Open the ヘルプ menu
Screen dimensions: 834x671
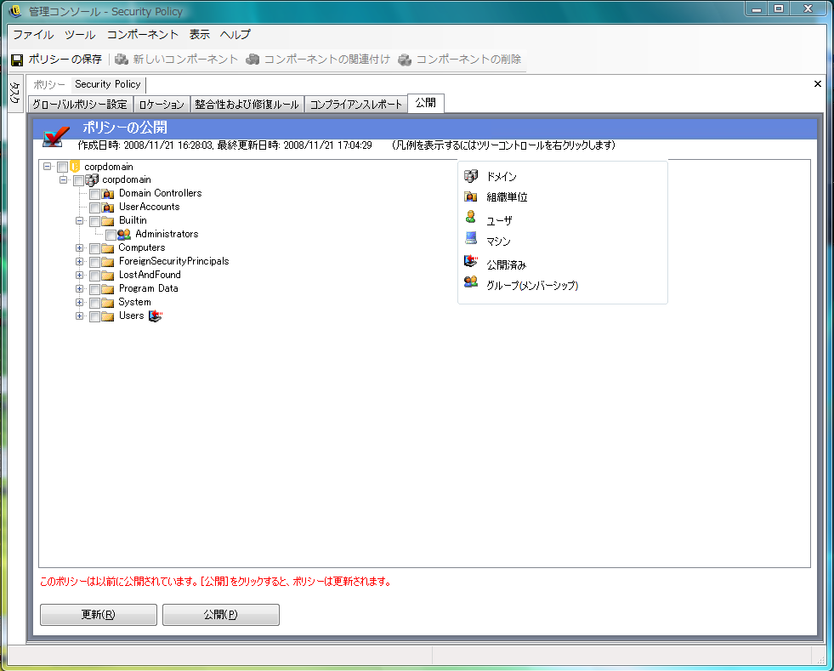[235, 35]
